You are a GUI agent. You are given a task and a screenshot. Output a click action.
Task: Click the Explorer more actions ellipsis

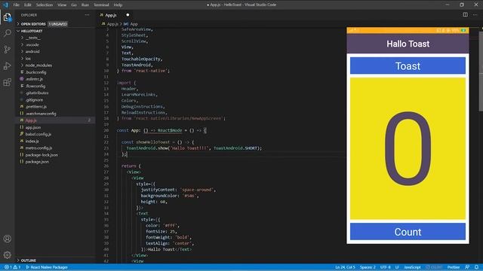(x=88, y=15)
